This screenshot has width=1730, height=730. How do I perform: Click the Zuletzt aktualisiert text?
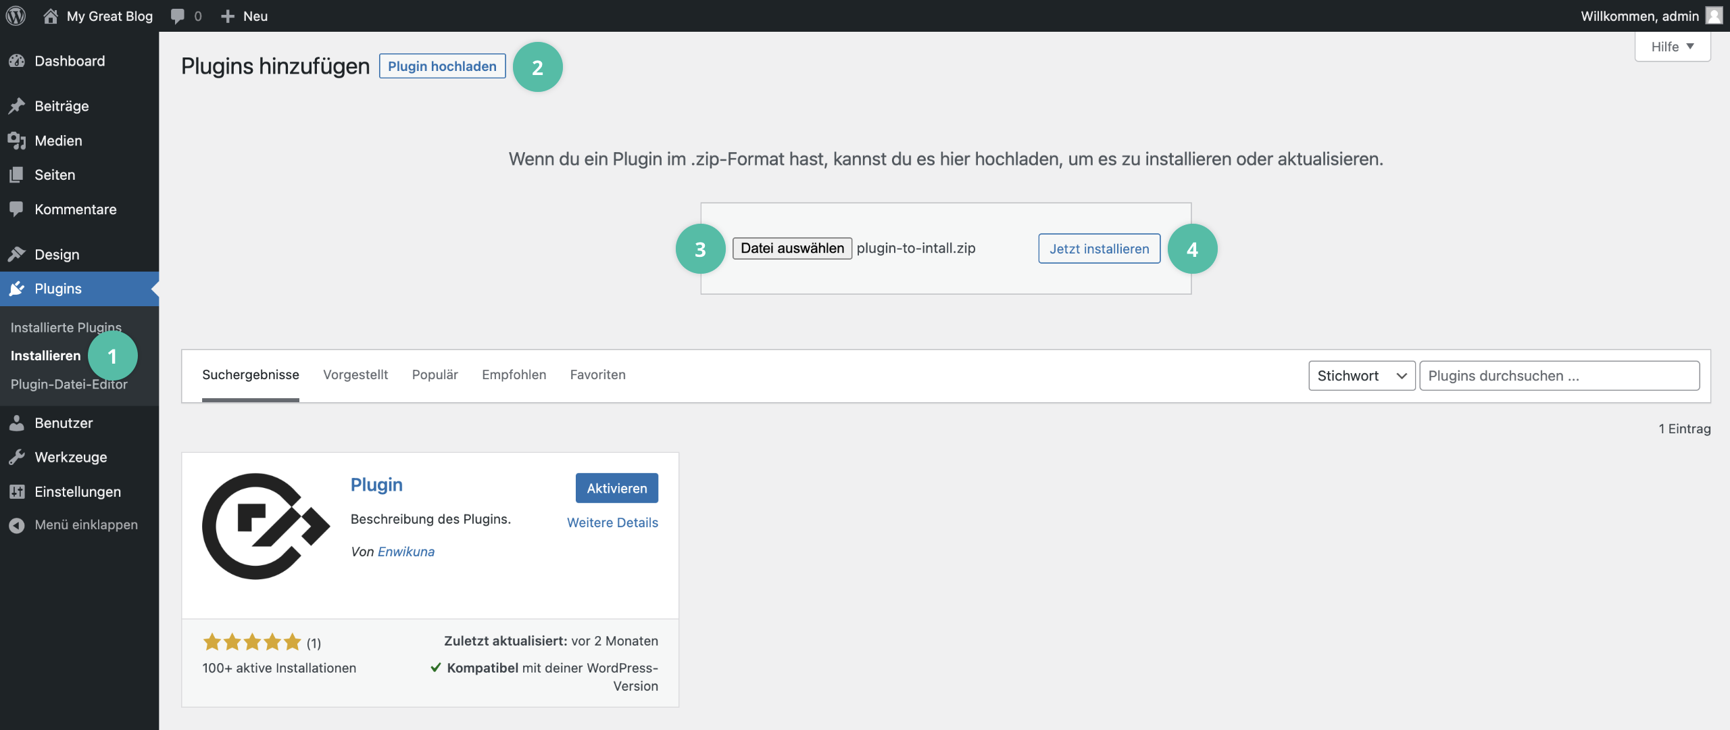point(505,641)
